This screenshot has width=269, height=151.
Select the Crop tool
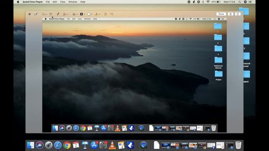tap(112, 14)
